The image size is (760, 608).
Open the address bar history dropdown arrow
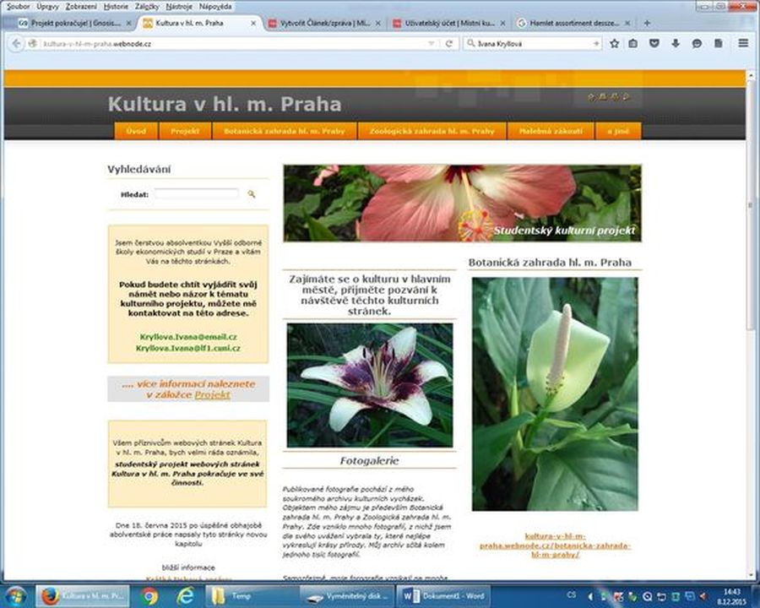[431, 44]
